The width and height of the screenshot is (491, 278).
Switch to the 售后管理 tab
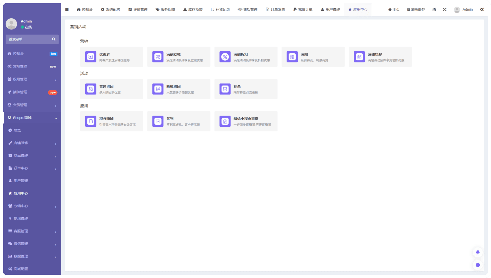point(248,10)
